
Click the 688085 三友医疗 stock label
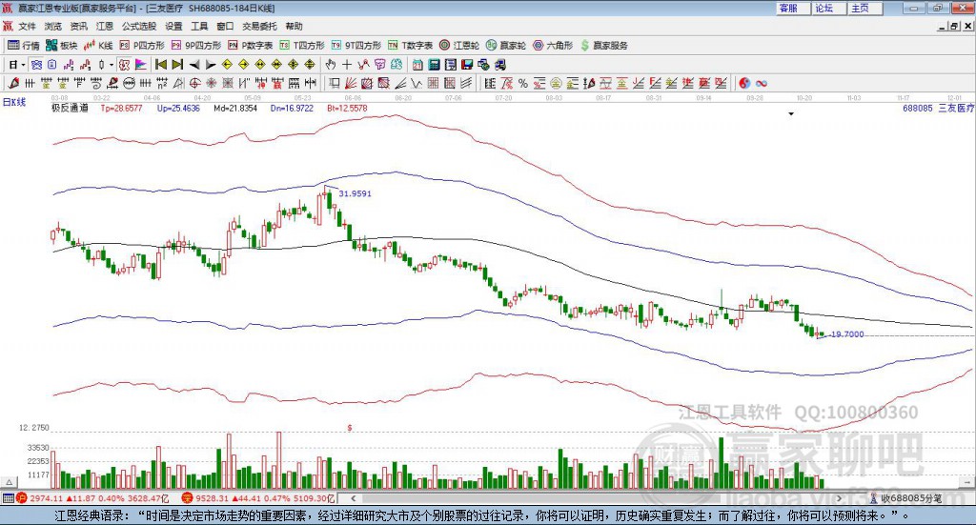click(x=938, y=109)
